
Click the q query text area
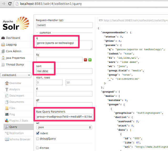click(64, 45)
